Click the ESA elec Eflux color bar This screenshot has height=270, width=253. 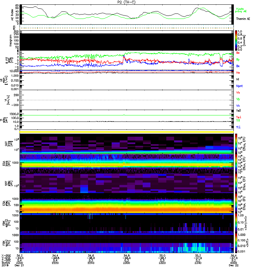point(236,203)
